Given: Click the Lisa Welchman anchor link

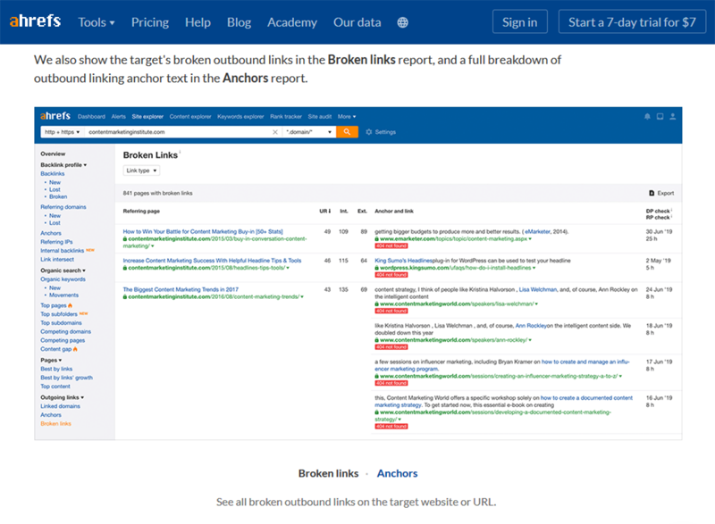Looking at the screenshot, I should [538, 289].
